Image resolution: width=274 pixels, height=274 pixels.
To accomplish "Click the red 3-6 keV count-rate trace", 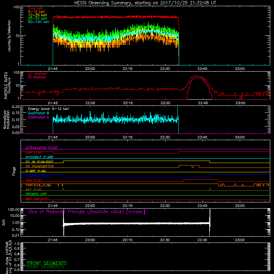I will click(x=115, y=17).
